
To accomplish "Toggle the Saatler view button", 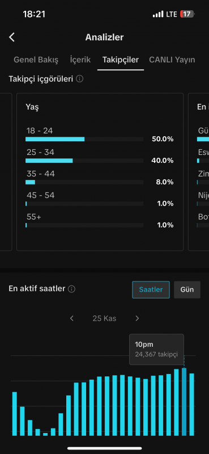I will (x=151, y=289).
